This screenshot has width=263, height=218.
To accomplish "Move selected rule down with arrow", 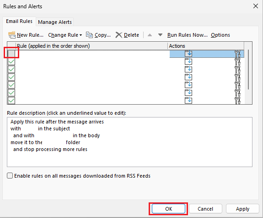I will [161, 35].
